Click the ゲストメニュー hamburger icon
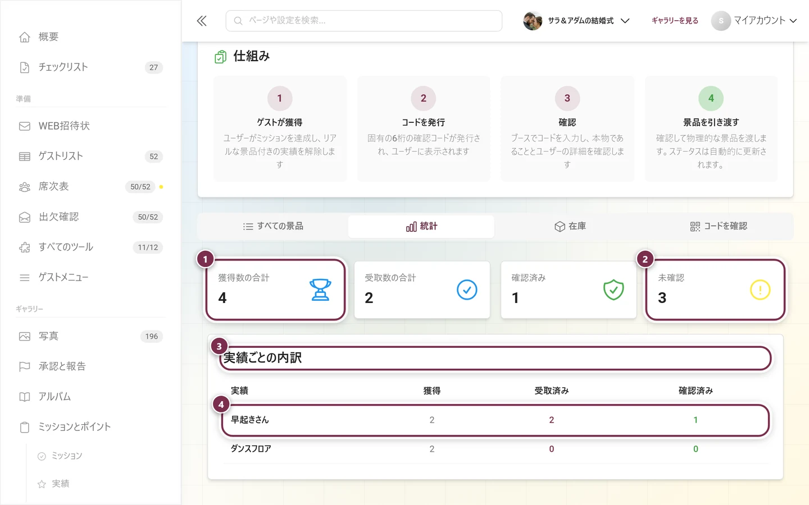 click(x=25, y=278)
